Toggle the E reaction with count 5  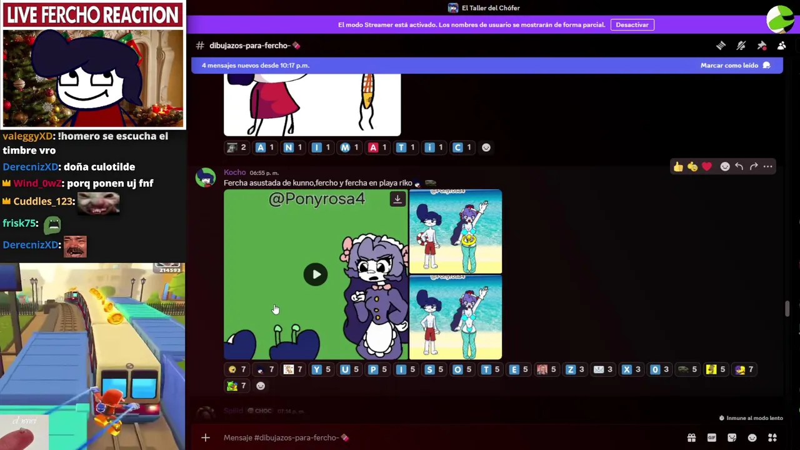point(519,369)
